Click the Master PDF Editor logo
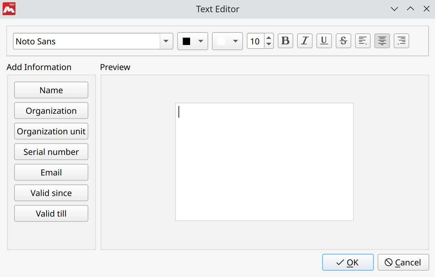 tap(9, 9)
